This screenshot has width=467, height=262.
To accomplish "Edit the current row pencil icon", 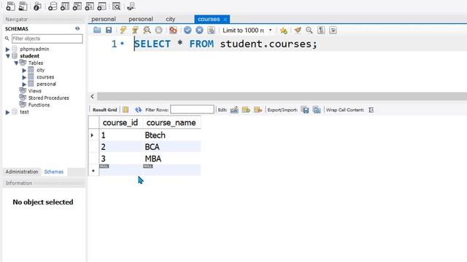I will point(234,110).
